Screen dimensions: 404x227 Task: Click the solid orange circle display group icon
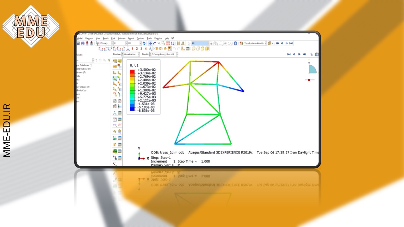click(165, 49)
